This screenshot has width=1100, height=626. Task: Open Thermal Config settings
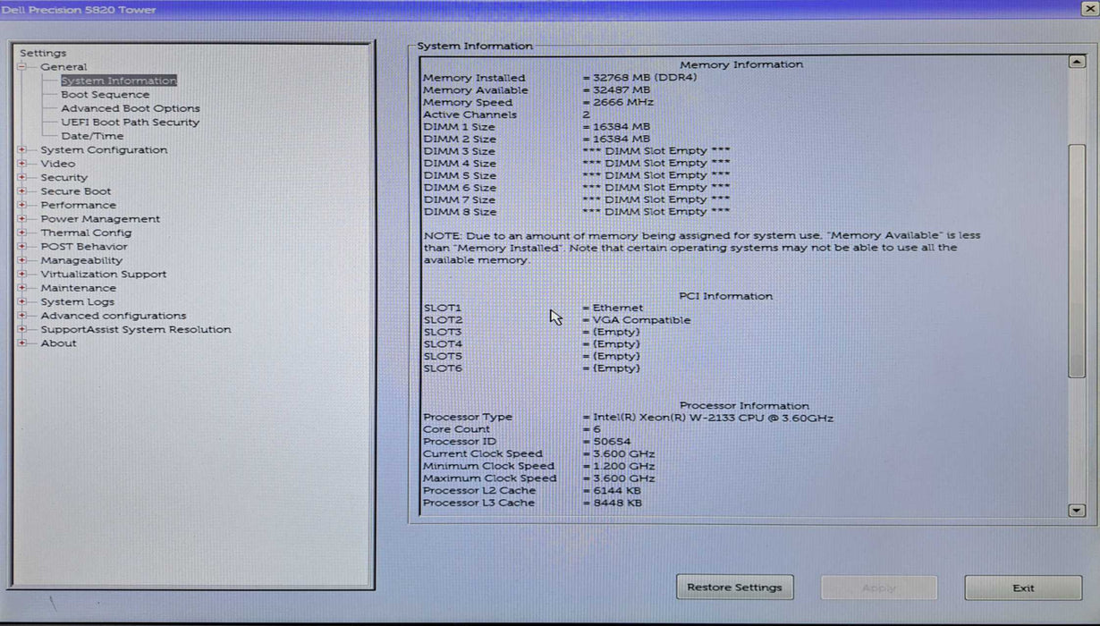[85, 233]
